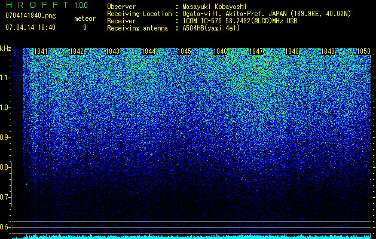Click the 1846 time marker
Viewport: 376px width, 239px height.
tap(221, 51)
